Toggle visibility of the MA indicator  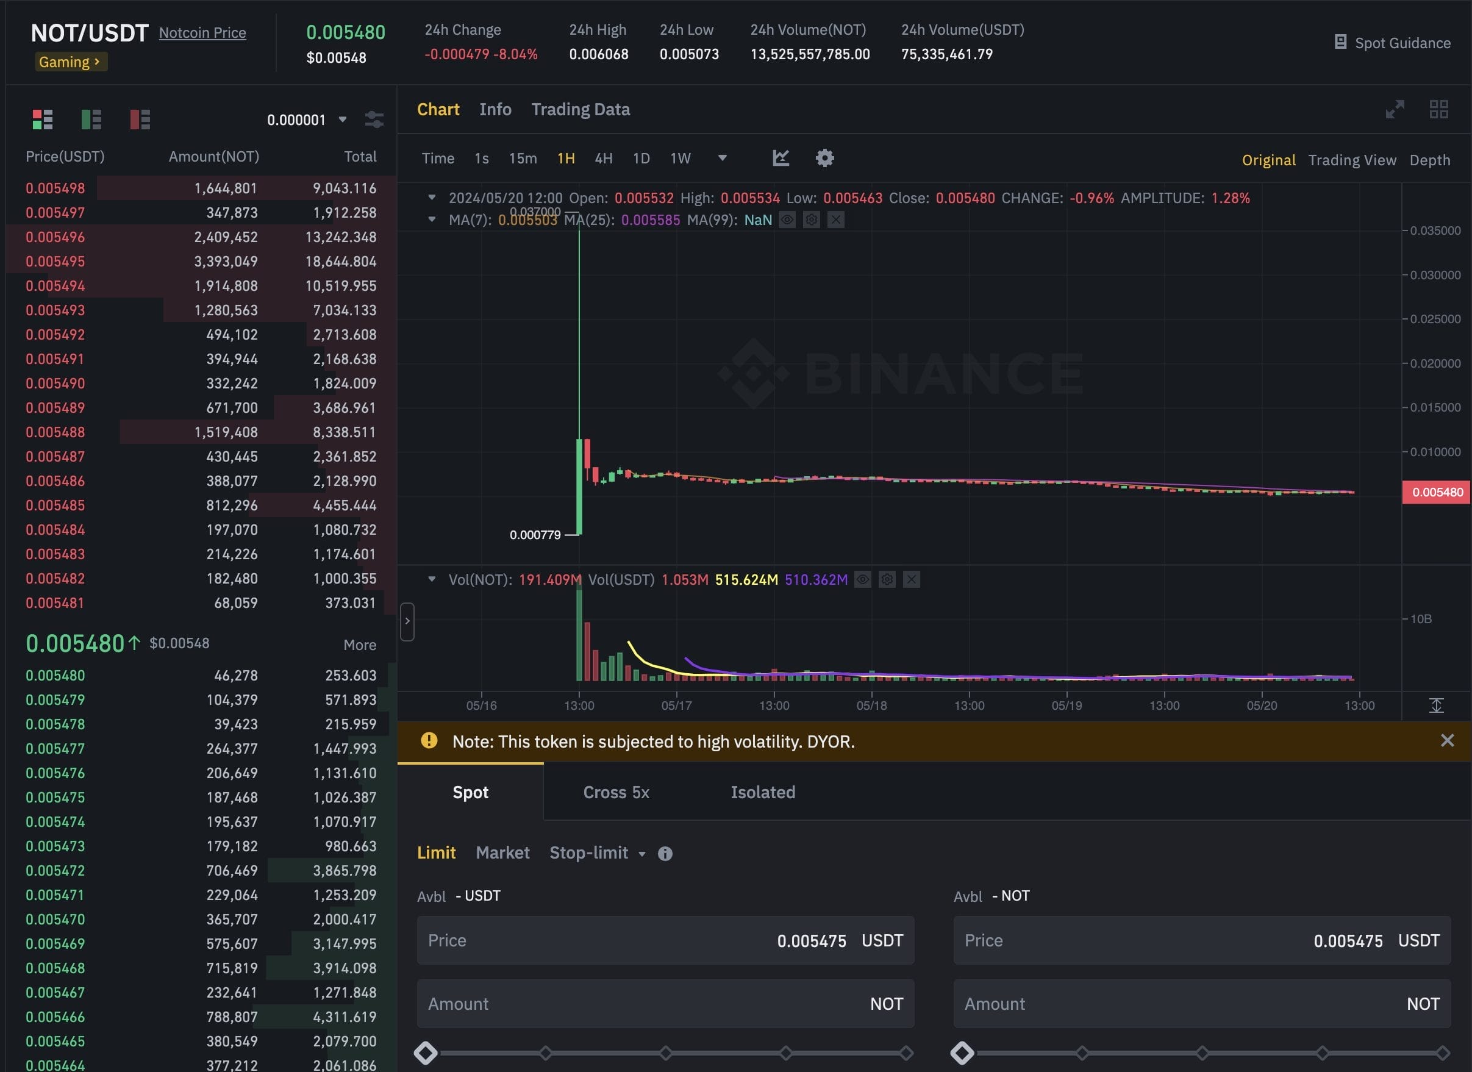(x=787, y=220)
